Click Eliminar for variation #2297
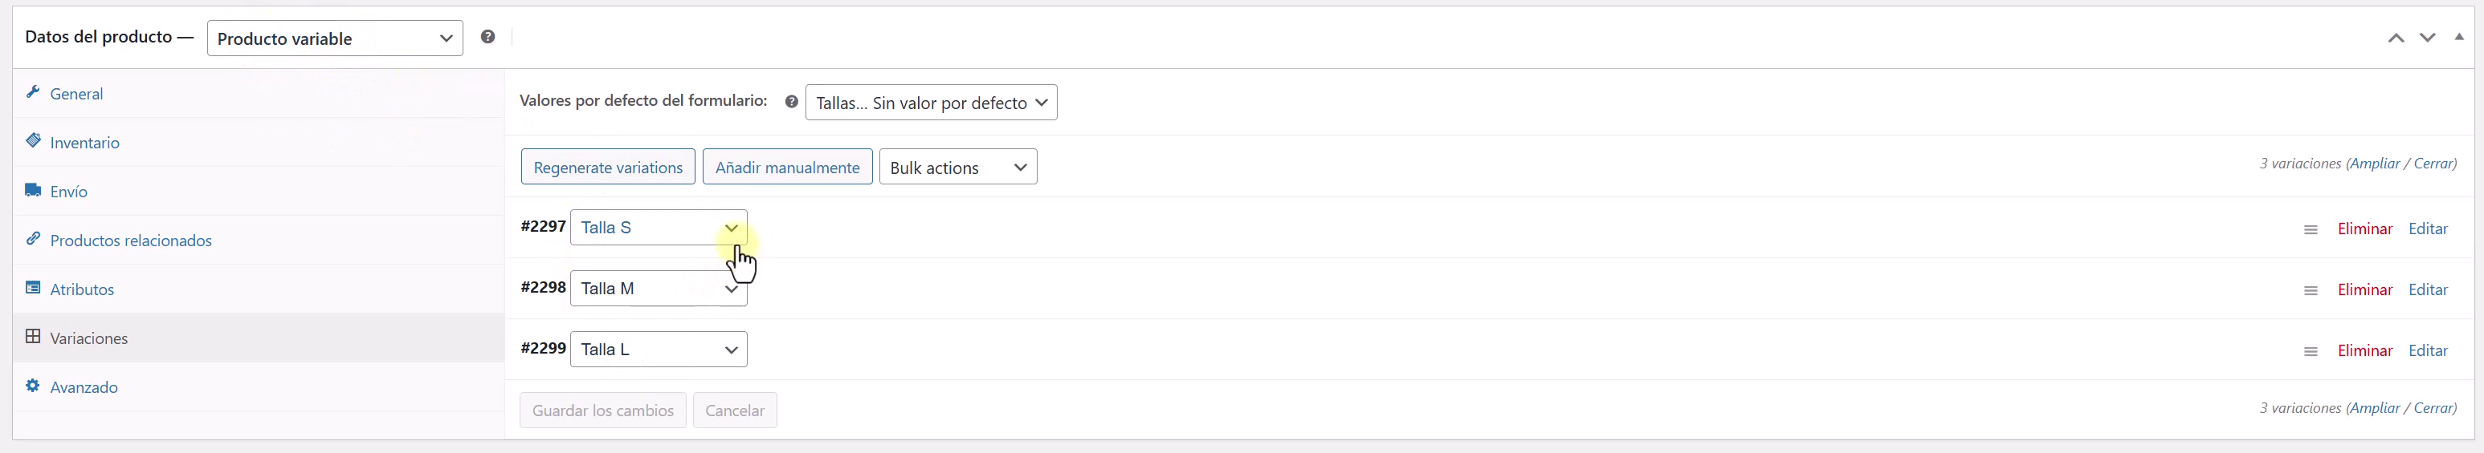The height and width of the screenshot is (453, 2484). 2364,229
